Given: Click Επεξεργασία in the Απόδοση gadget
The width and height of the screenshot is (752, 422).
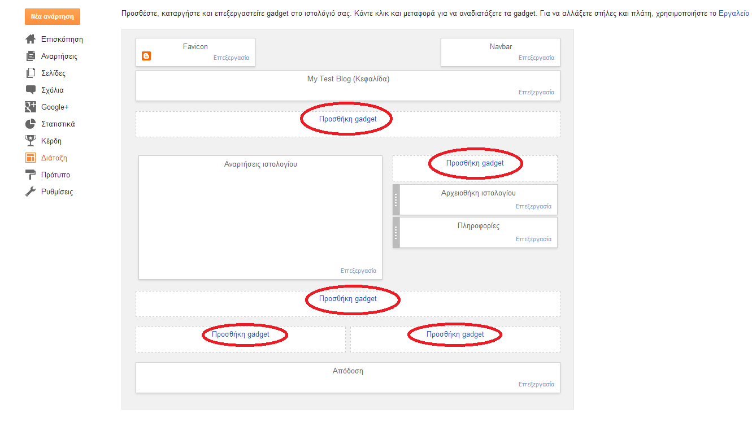Looking at the screenshot, I should pos(536,384).
